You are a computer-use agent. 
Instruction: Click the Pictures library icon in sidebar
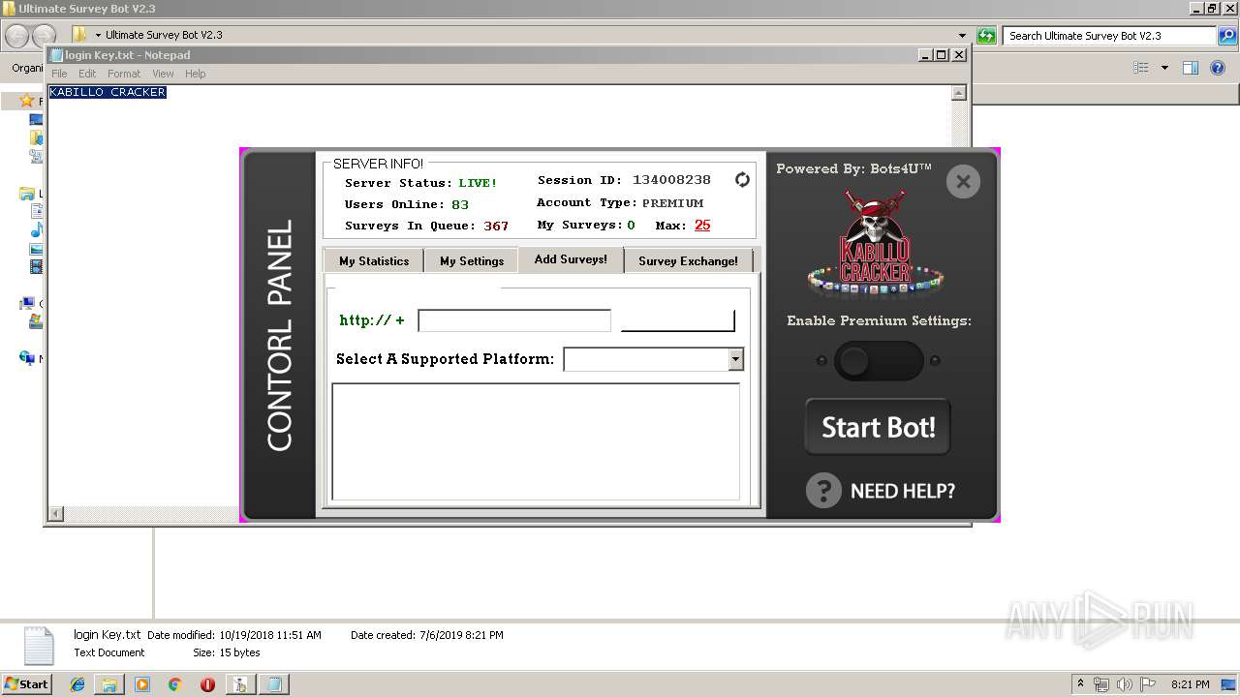point(36,248)
